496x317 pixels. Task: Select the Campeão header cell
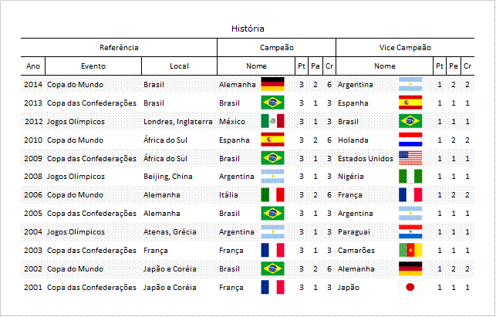tap(276, 48)
